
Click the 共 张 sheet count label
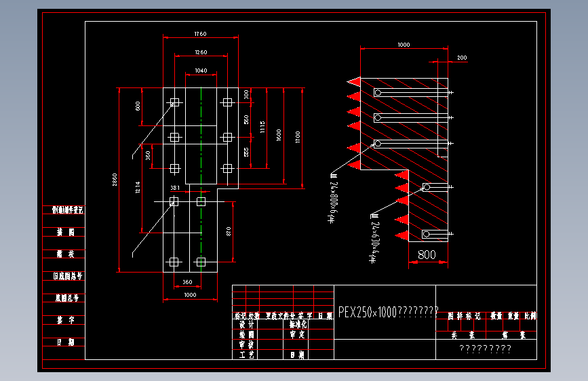pyautogui.click(x=463, y=336)
